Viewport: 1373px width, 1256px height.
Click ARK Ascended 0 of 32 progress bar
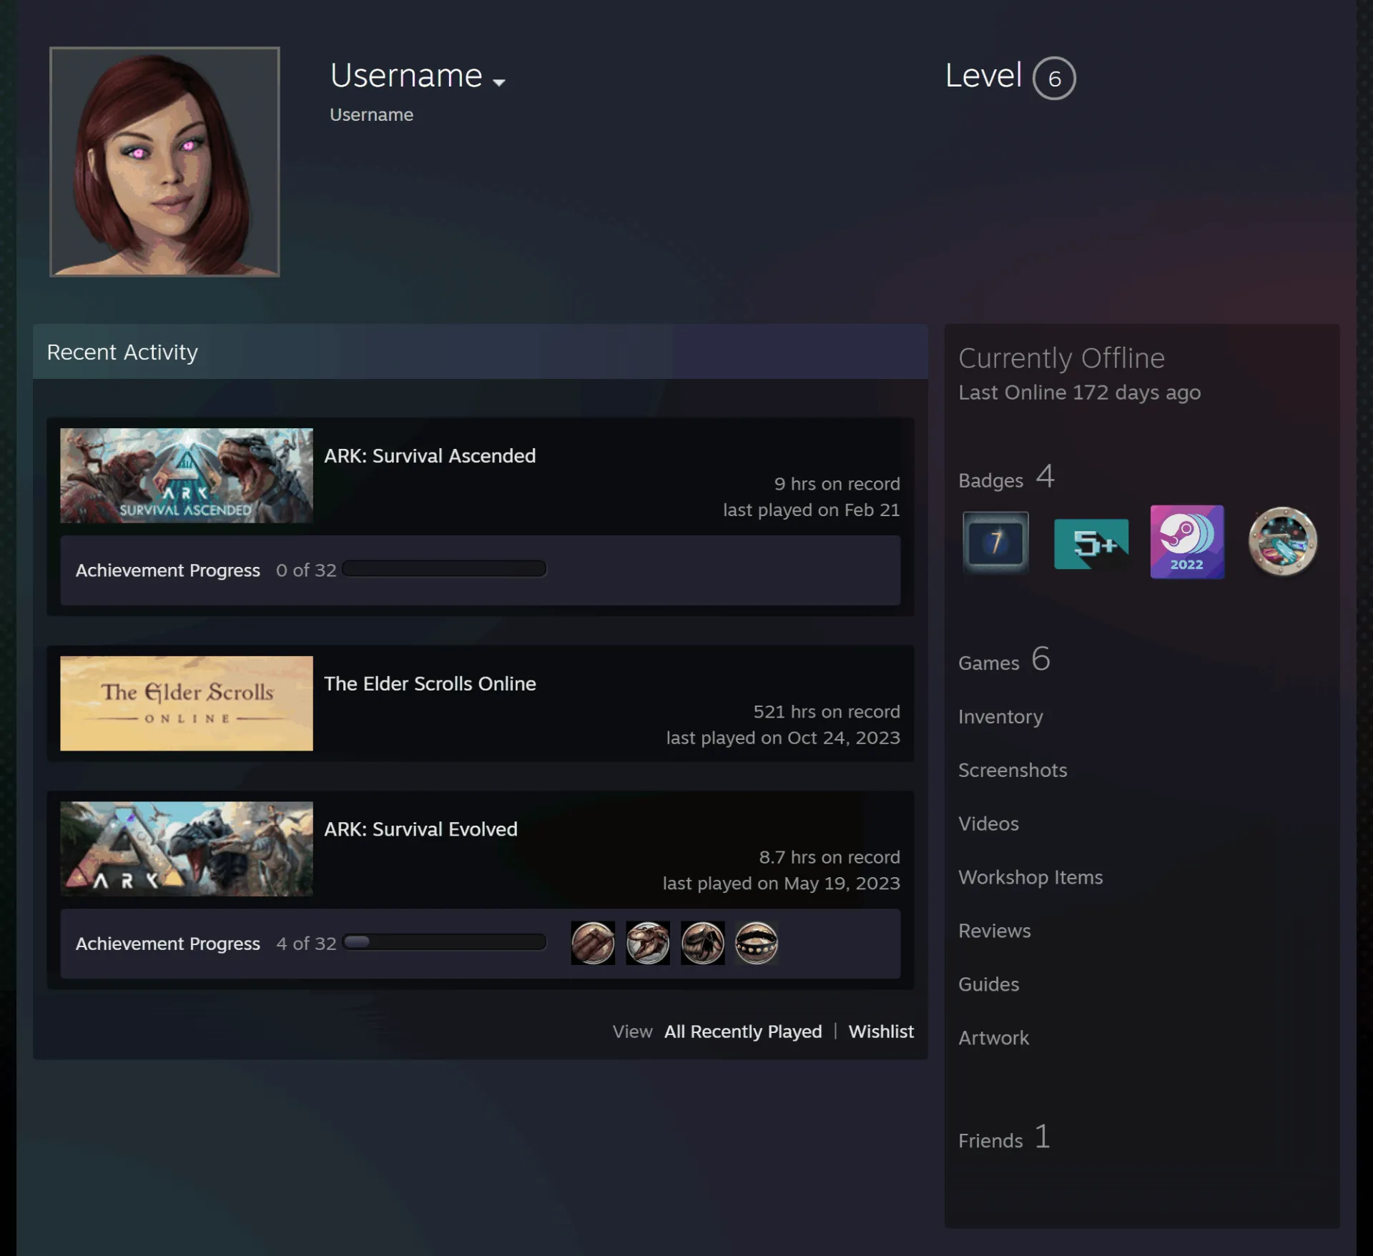click(444, 569)
